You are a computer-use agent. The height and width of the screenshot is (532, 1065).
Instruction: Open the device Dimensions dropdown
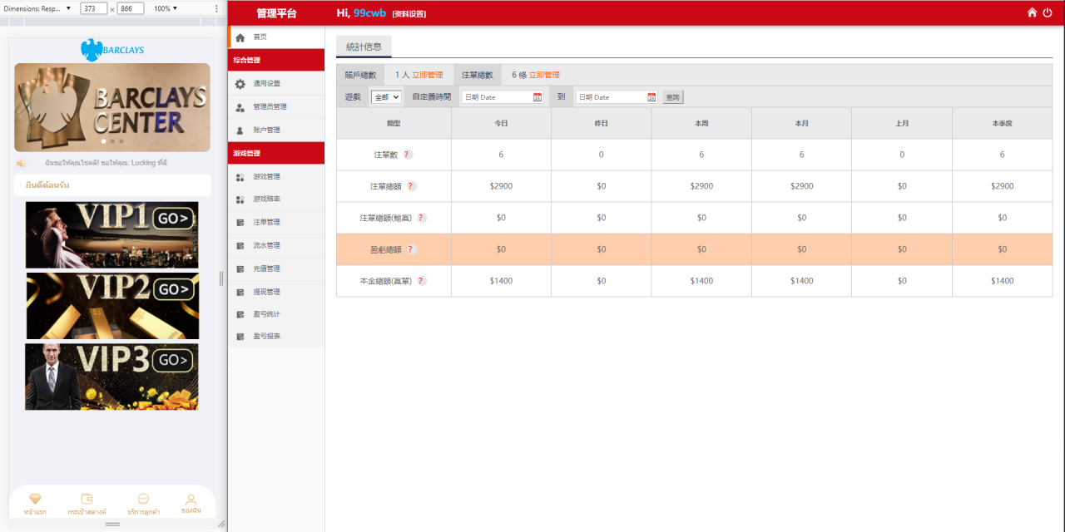[37, 8]
